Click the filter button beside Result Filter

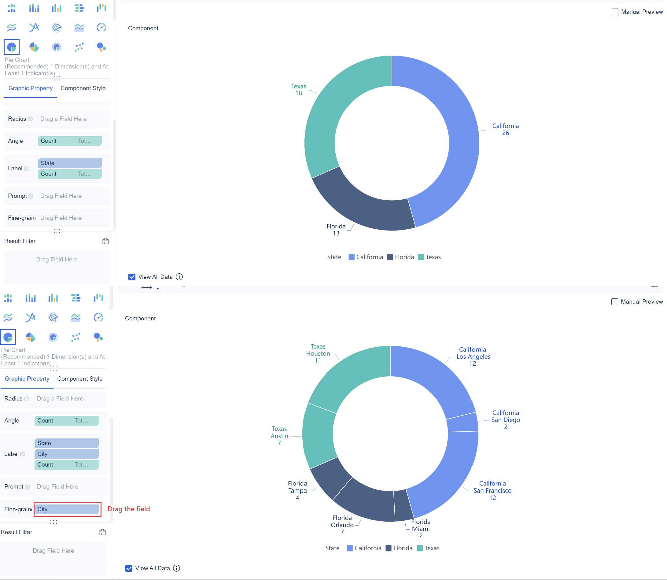click(x=105, y=241)
